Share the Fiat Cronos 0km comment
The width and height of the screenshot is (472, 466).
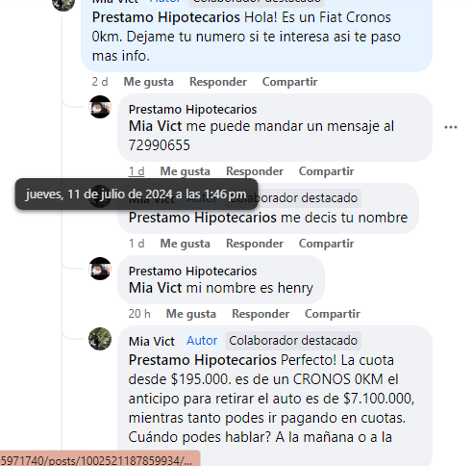[x=290, y=82]
